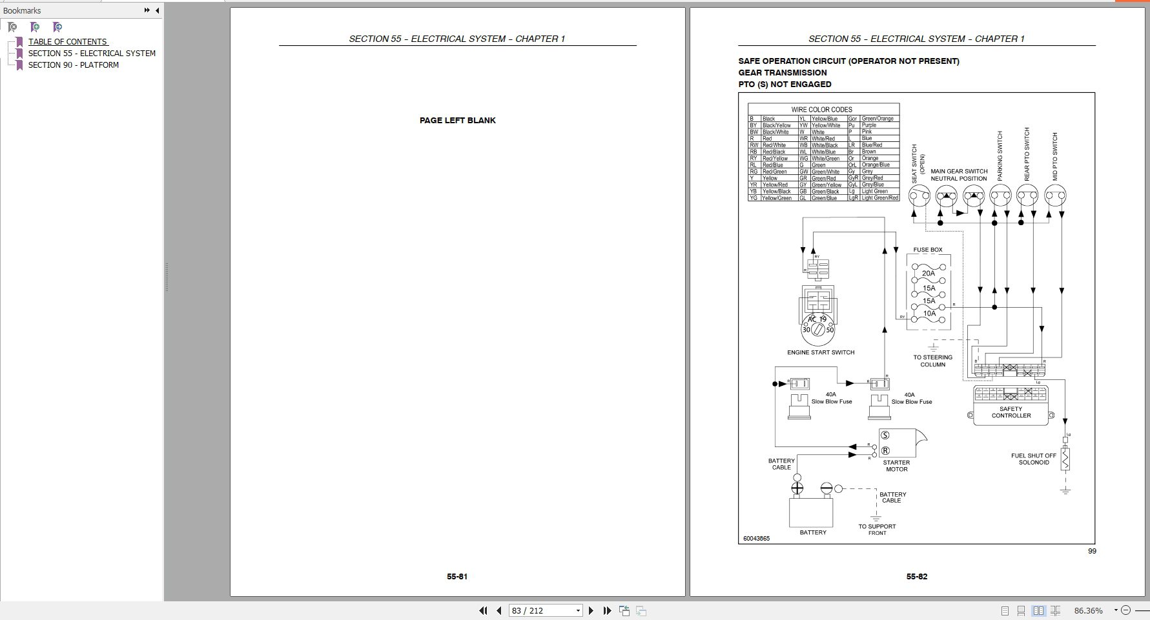Viewport: 1150px width, 620px height.
Task: Jump to the last page with skip-forward icon
Action: click(606, 610)
